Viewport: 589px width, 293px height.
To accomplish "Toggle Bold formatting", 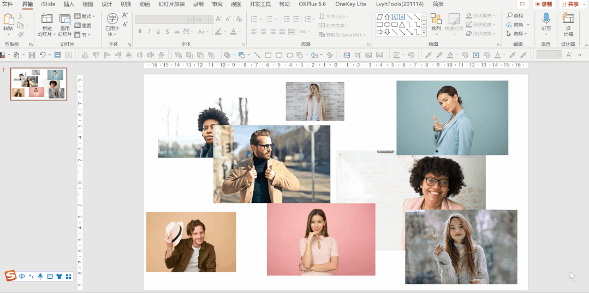I will [140, 32].
